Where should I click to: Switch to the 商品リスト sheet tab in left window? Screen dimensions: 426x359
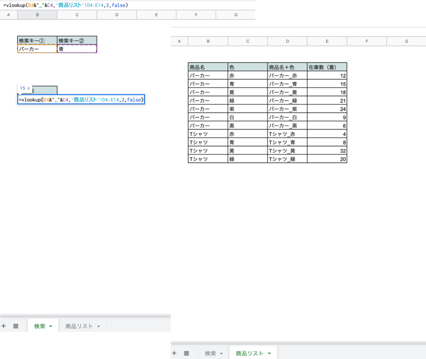click(79, 326)
